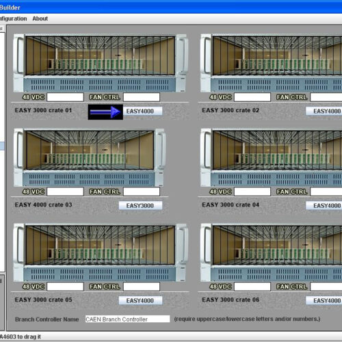
Task: Select FAN CTRL field of crate 05
Action: pos(142,287)
